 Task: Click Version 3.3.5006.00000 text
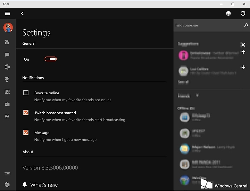pos(50,168)
